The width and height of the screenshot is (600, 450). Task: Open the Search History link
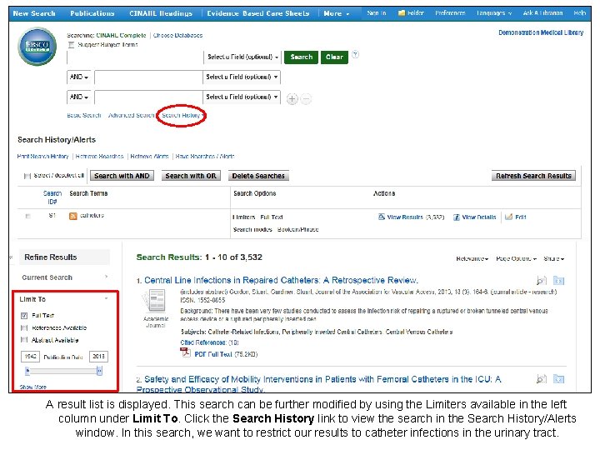tap(181, 115)
